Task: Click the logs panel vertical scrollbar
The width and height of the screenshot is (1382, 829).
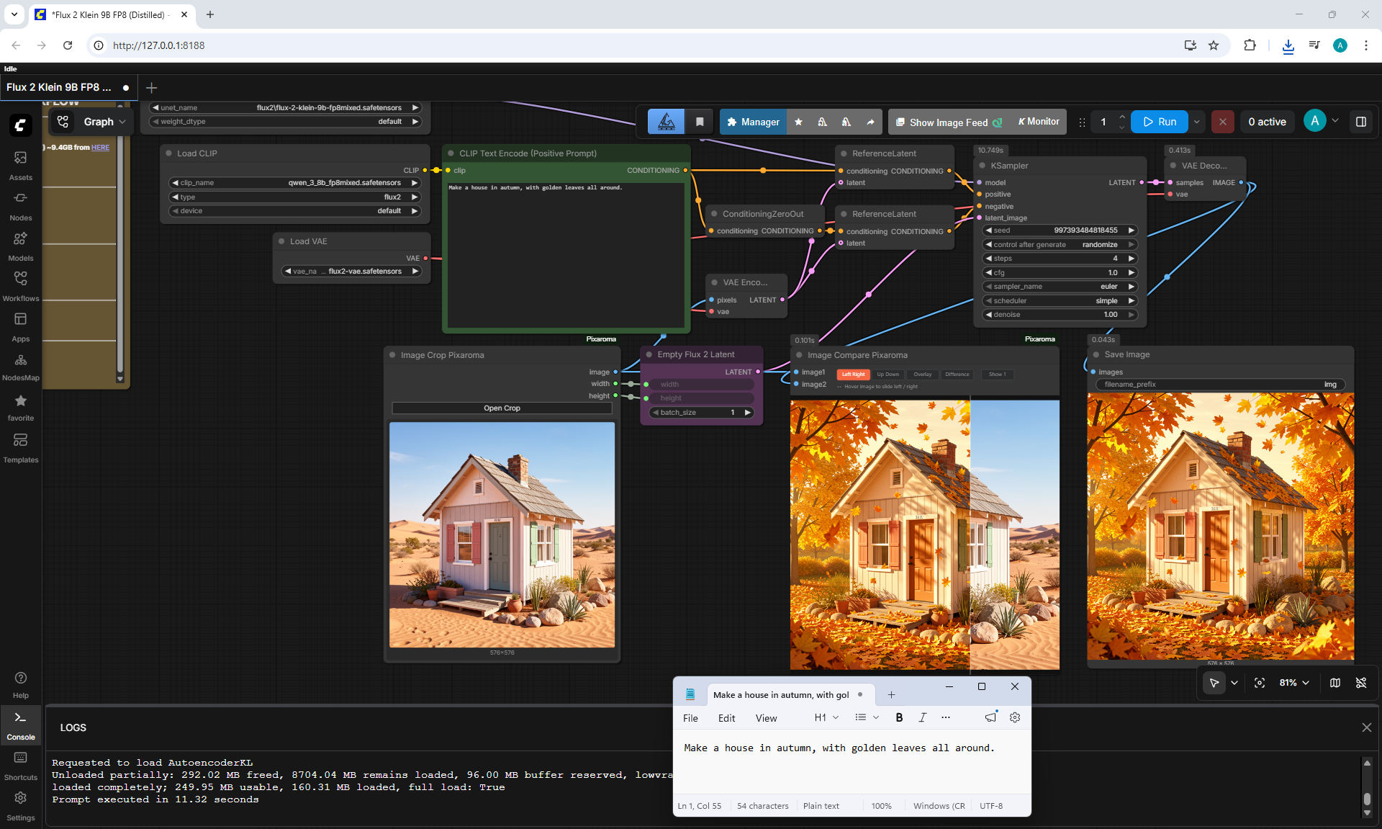Action: click(1367, 787)
